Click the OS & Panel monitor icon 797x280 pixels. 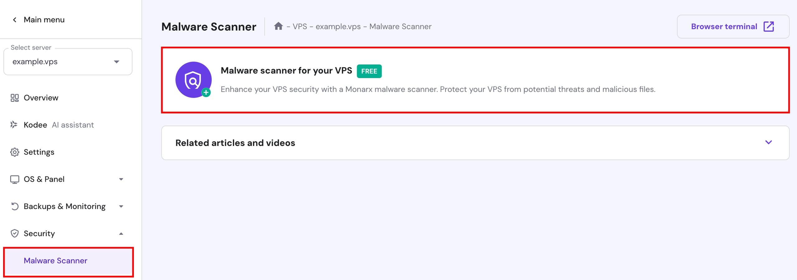[x=15, y=180]
